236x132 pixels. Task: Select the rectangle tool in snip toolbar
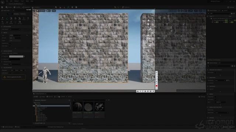point(156,79)
